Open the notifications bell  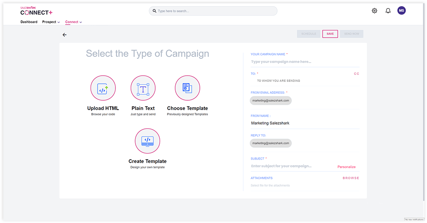tap(388, 11)
